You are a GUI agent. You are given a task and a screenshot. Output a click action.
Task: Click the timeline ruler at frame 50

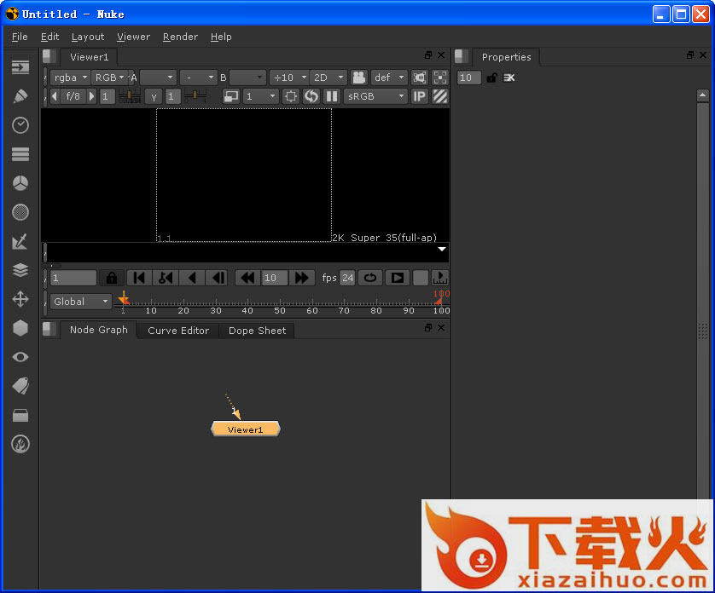point(280,304)
